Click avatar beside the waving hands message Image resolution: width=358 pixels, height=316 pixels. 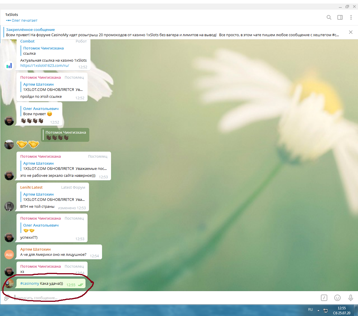[x=9, y=121]
